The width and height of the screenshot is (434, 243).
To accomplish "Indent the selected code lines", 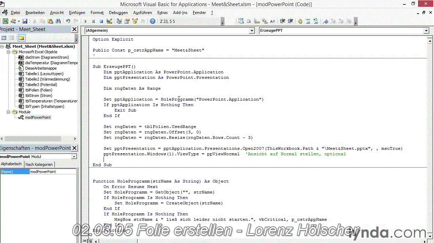I will (x=282, y=21).
